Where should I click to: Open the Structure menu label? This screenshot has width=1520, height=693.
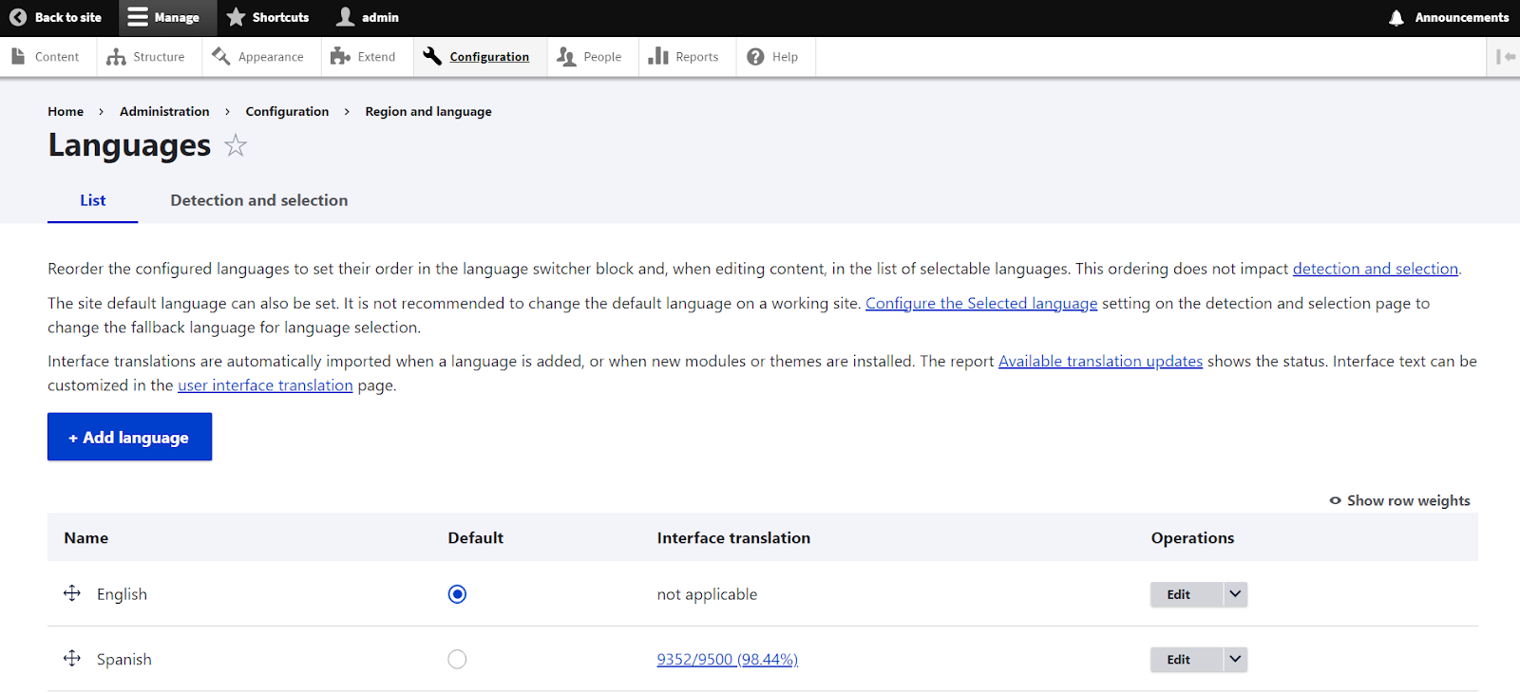click(159, 57)
